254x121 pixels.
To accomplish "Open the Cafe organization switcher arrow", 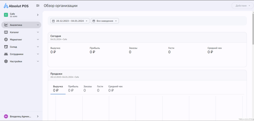I will (x=38, y=15).
